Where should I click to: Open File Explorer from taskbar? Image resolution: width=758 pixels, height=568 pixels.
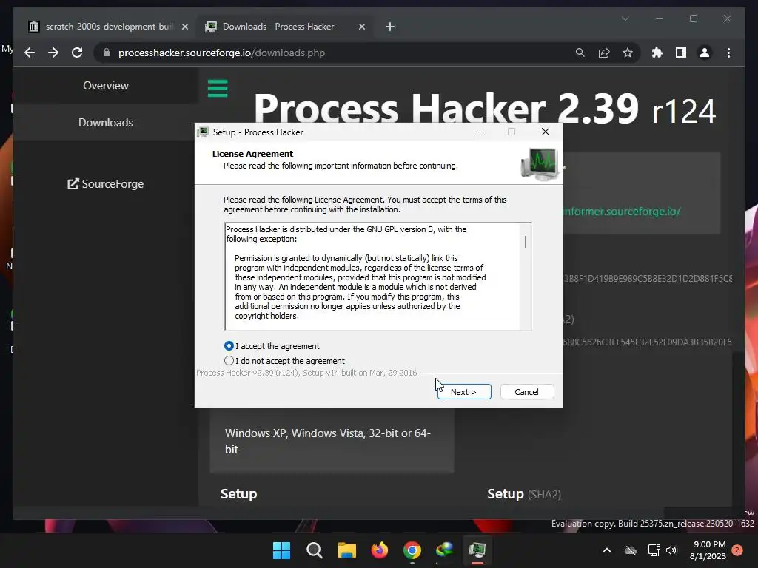point(346,550)
